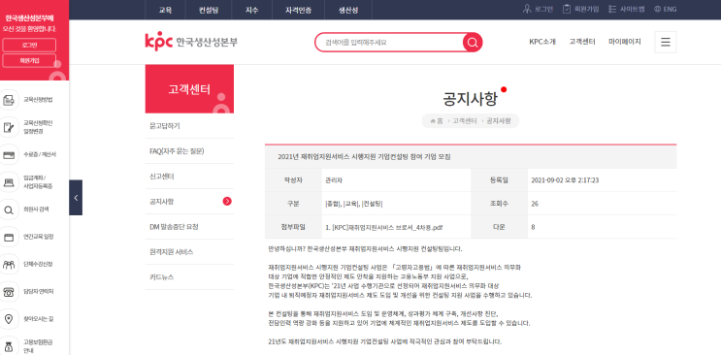Open the 마이페이지 menu
Image resolution: width=721 pixels, height=355 pixels.
(x=624, y=42)
